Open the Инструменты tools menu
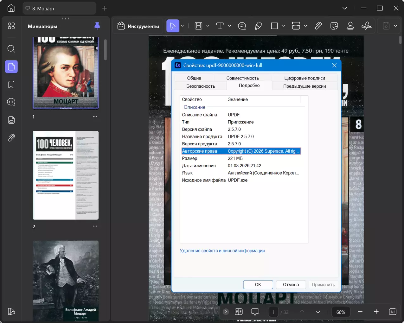This screenshot has width=404, height=323. [138, 26]
